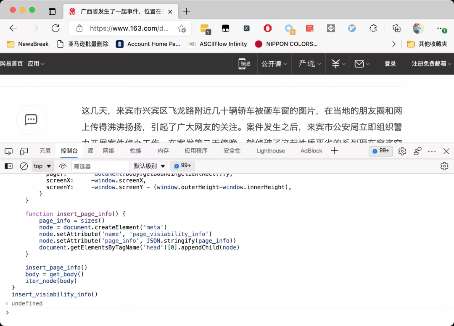Switch to the 网络 DevTools tab
454x326 pixels.
pos(108,151)
